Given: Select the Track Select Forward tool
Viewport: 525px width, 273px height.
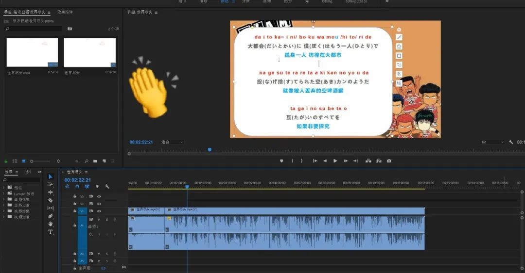Looking at the screenshot, I should click(50, 184).
